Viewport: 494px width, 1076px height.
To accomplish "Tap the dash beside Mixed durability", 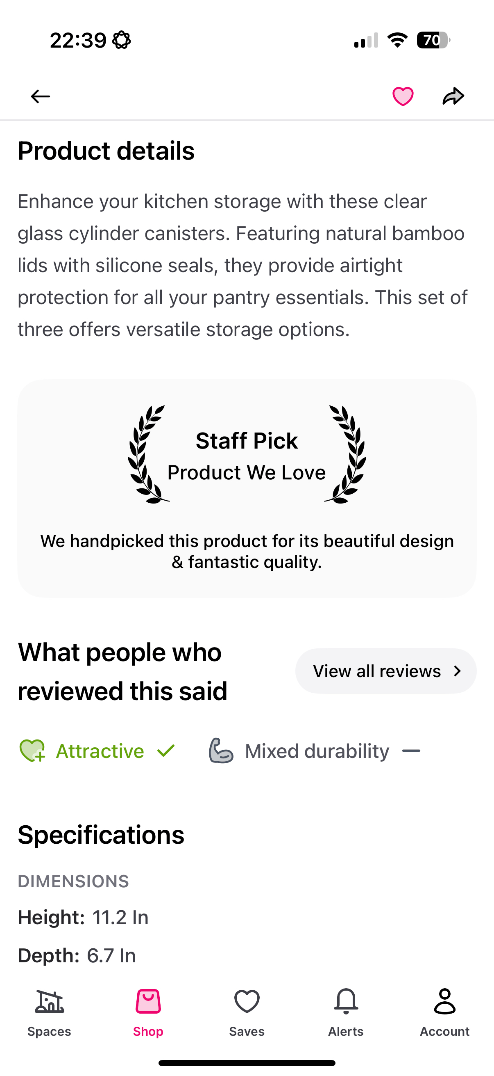I will 411,751.
